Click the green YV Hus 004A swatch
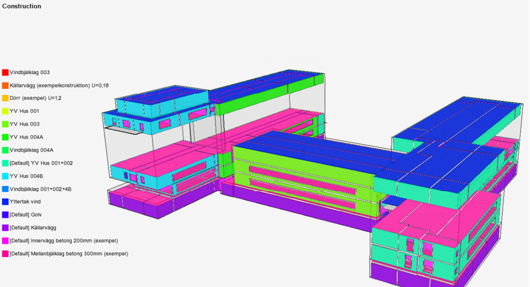The image size is (530, 287). click(5, 137)
